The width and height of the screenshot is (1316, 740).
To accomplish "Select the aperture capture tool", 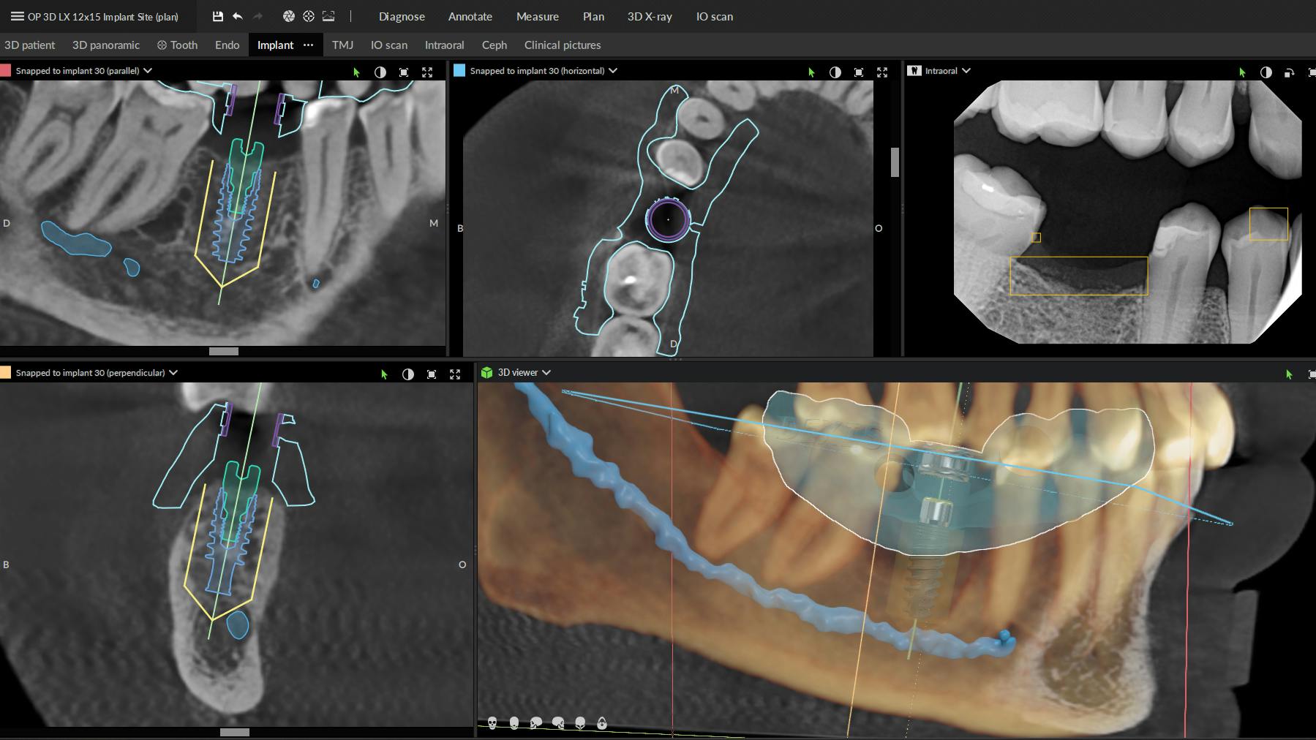I will pos(288,15).
